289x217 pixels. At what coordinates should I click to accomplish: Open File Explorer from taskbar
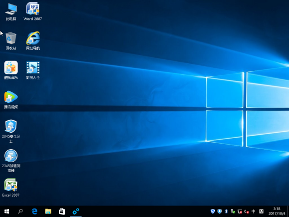[x=48, y=212]
